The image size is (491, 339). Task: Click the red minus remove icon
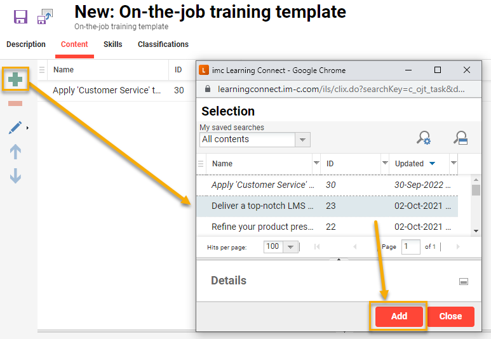tap(15, 103)
